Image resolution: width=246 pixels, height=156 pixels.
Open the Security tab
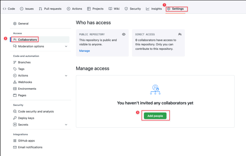[x=133, y=9]
